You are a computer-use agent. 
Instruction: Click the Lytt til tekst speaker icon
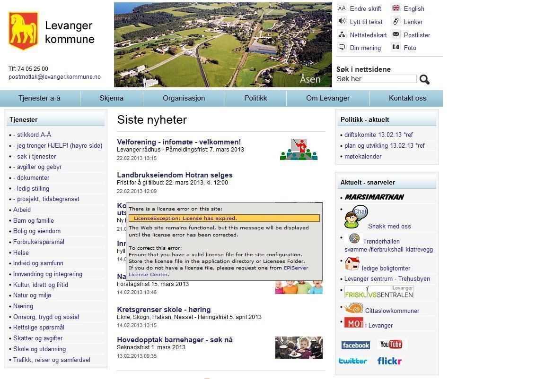(342, 21)
